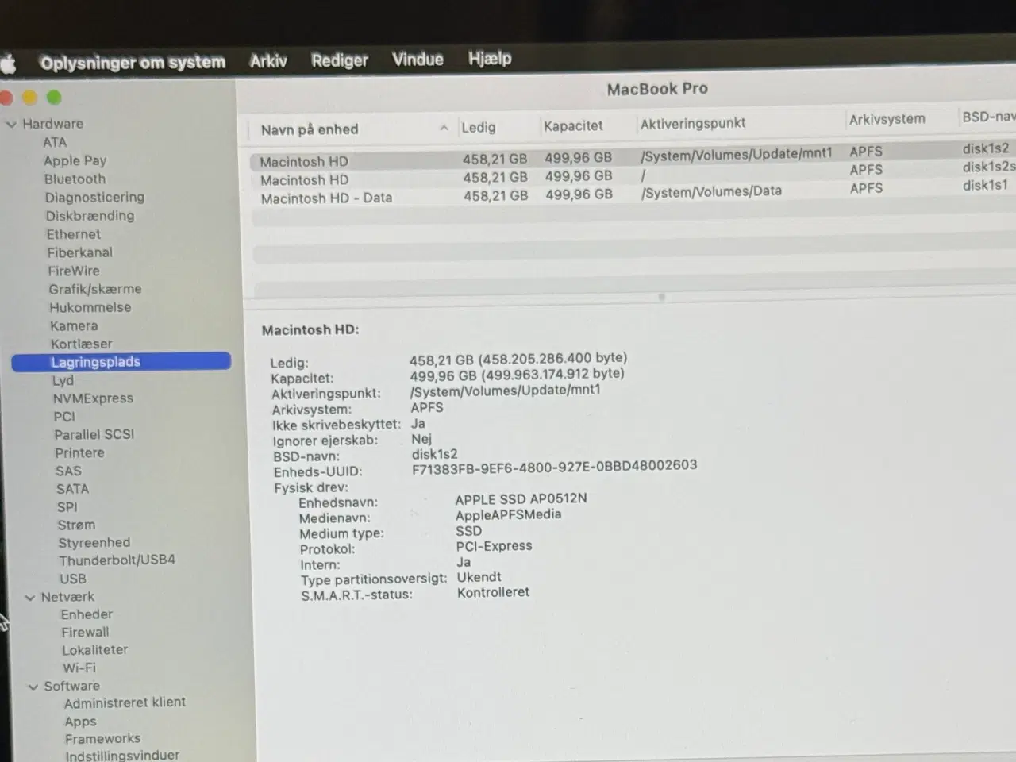Open the Arkiv menu
This screenshot has width=1016, height=762.
(x=268, y=60)
